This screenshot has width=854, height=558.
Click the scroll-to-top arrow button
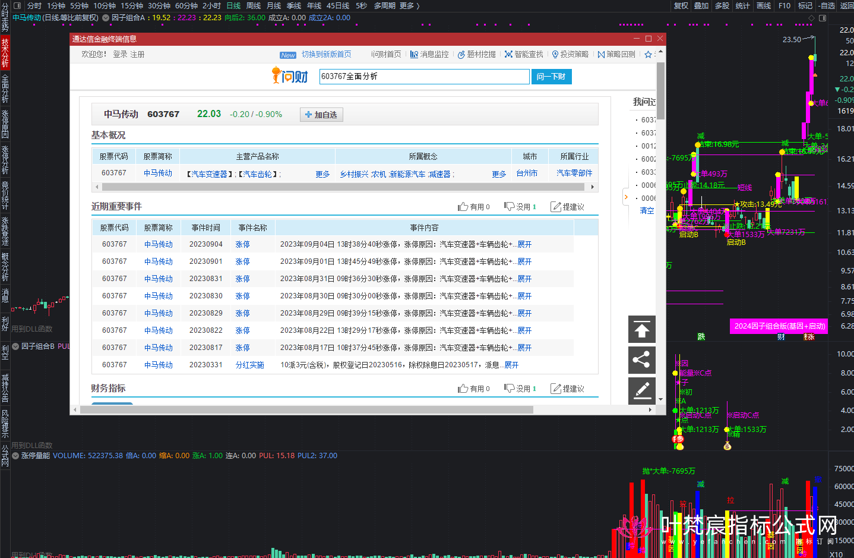pyautogui.click(x=642, y=329)
